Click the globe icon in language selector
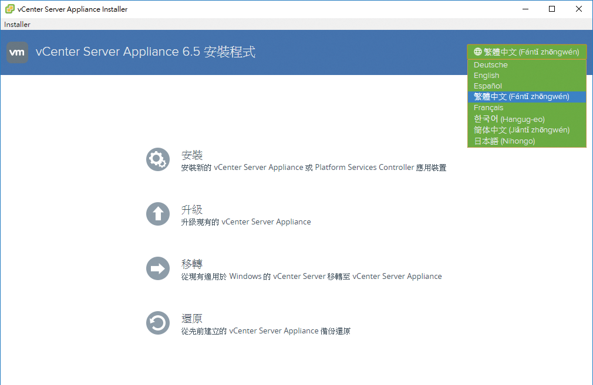Image resolution: width=593 pixels, height=385 pixels. [478, 52]
